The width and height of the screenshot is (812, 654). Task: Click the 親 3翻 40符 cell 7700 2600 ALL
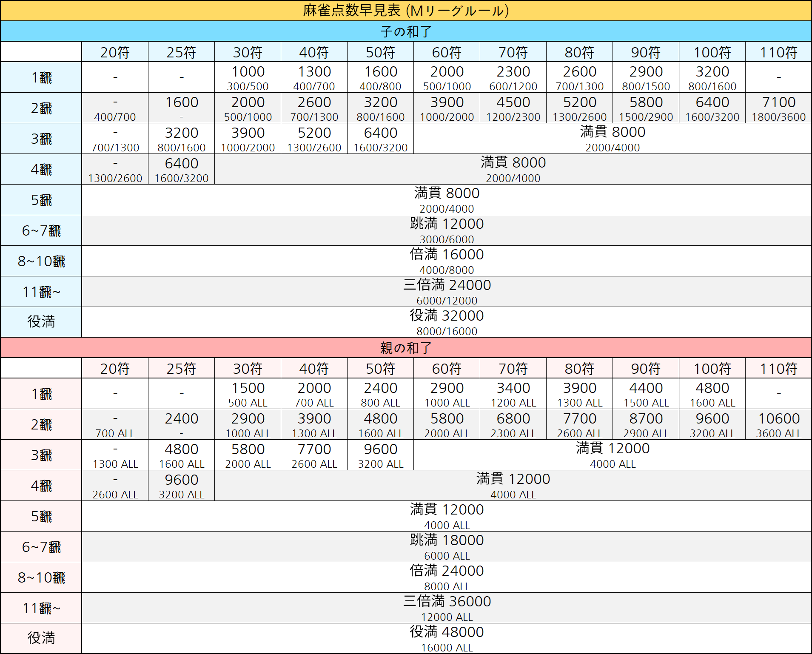pyautogui.click(x=314, y=455)
